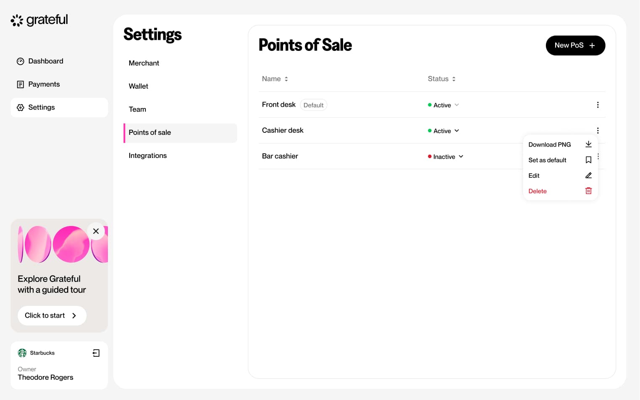Switch to Wallet settings section

tap(138, 87)
